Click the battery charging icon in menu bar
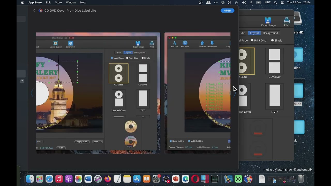331x186 pixels. (259, 3)
